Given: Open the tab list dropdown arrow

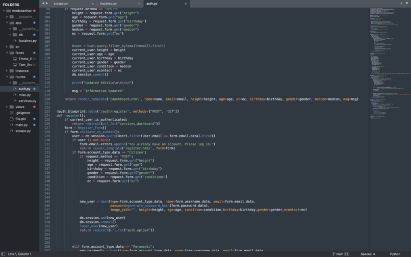Looking at the screenshot, I should click(407, 4).
